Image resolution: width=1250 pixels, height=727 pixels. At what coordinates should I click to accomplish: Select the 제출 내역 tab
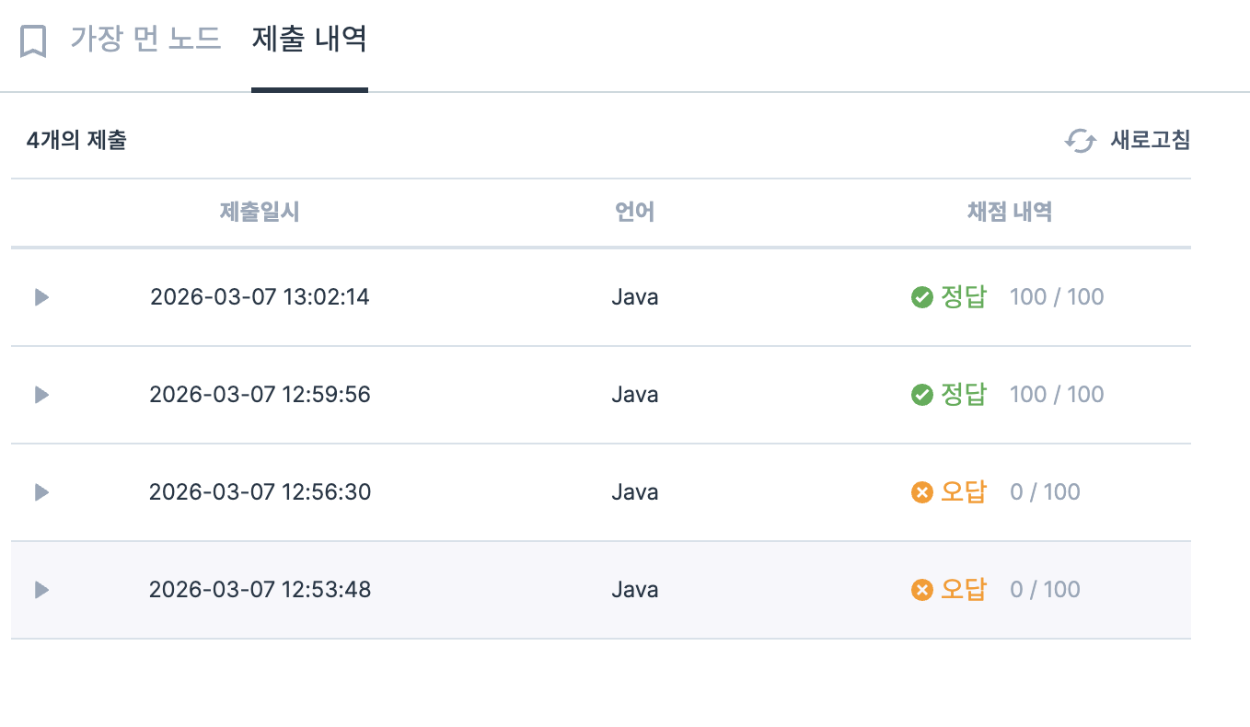[x=309, y=40]
